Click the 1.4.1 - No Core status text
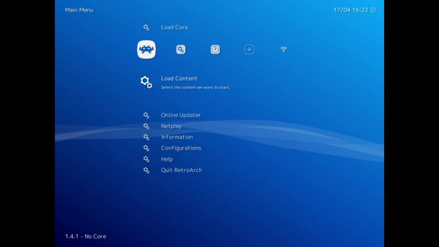Viewport: 439px width, 247px height. point(86,236)
